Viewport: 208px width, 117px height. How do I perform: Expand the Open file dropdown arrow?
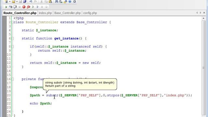click(x=17, y=2)
